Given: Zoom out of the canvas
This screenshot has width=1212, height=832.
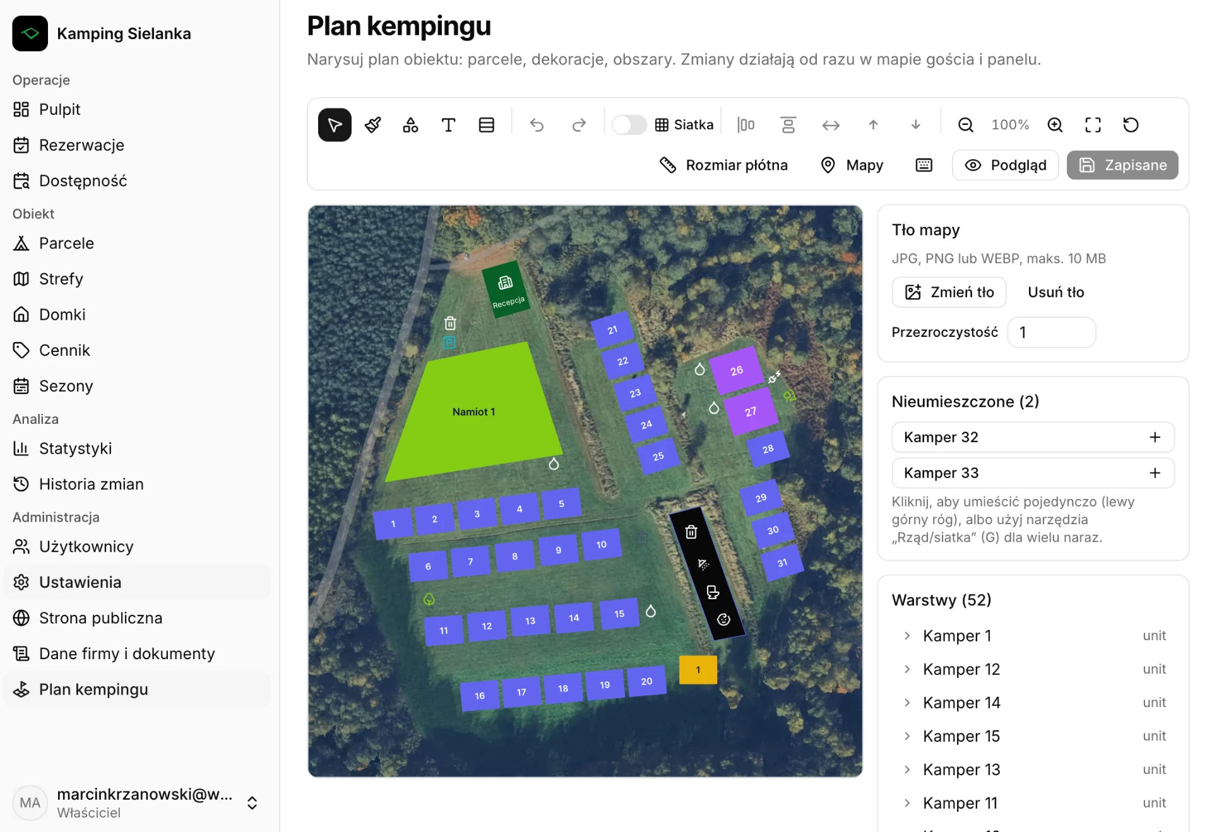Looking at the screenshot, I should pos(966,125).
